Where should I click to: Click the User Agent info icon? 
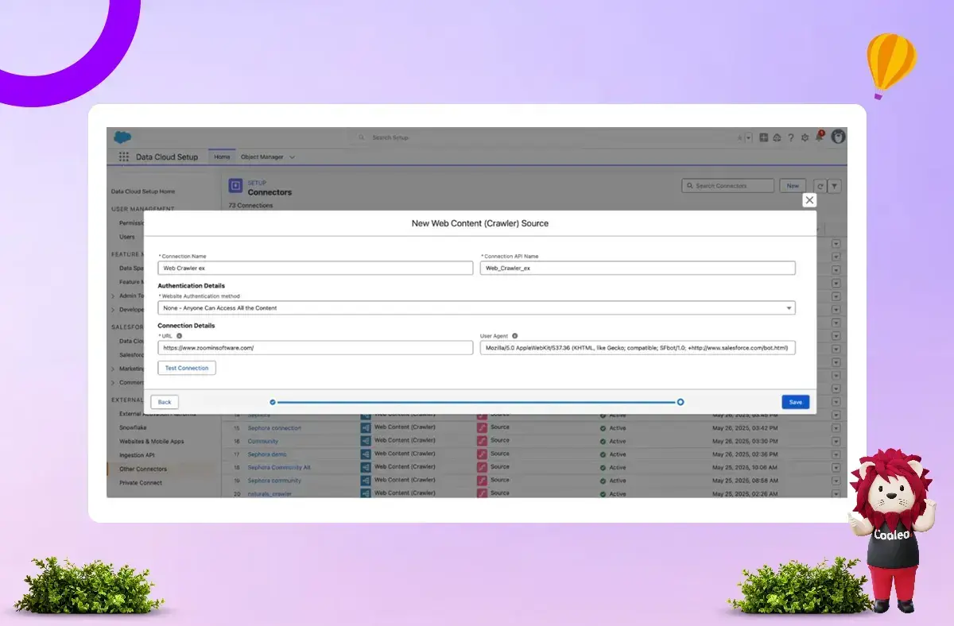(x=514, y=336)
